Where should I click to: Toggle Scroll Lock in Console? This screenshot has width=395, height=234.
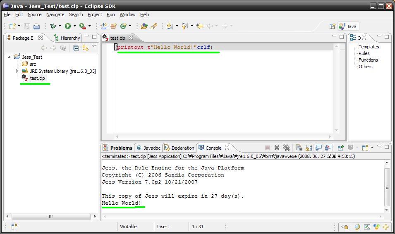click(309, 148)
